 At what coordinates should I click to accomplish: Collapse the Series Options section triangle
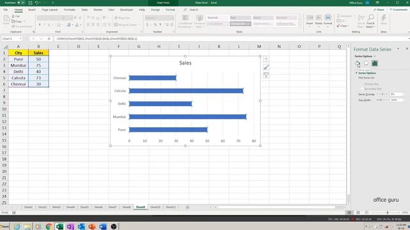[356, 73]
